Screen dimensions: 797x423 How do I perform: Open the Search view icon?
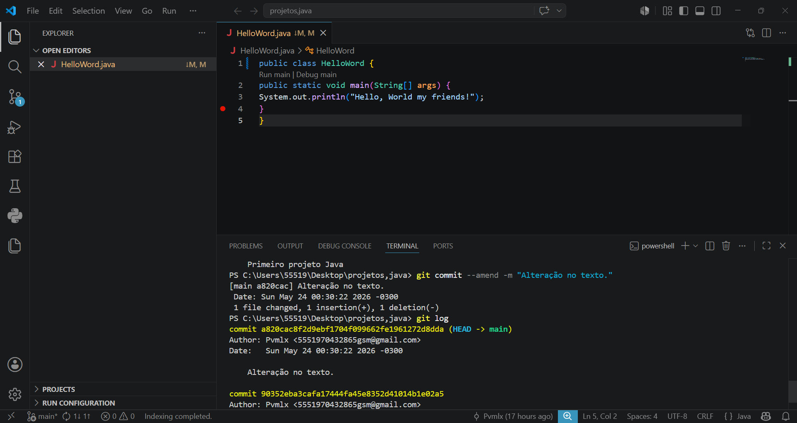tap(15, 67)
